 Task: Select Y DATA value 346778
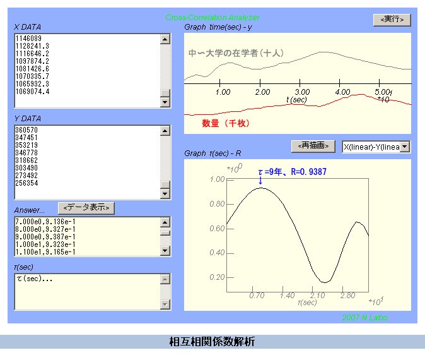coord(26,153)
